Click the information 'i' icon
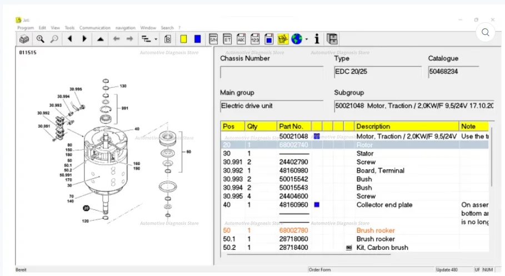Screen dimensions: 505x276 pyautogui.click(x=317, y=39)
